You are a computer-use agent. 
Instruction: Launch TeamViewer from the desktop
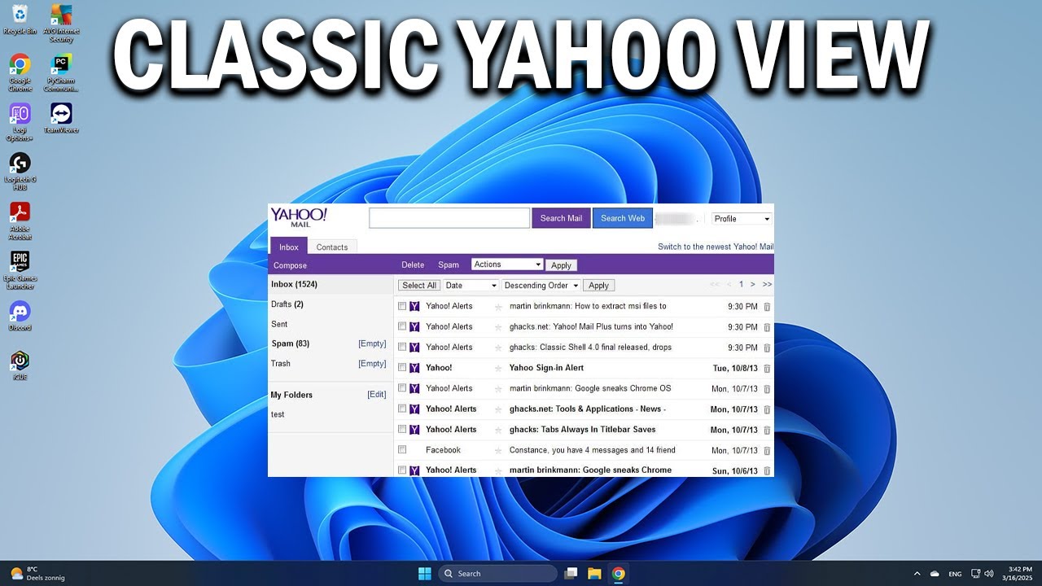pyautogui.click(x=60, y=118)
